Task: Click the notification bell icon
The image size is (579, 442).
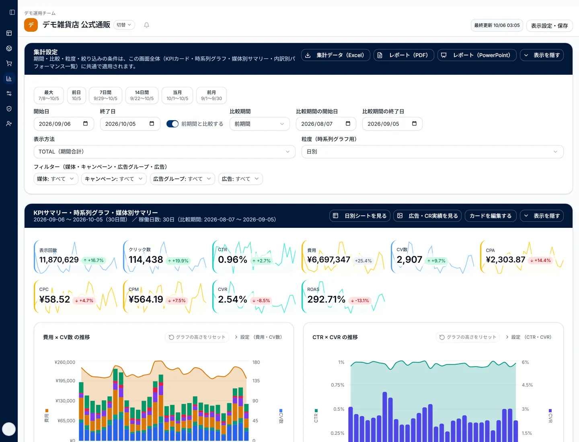Action: coord(147,25)
